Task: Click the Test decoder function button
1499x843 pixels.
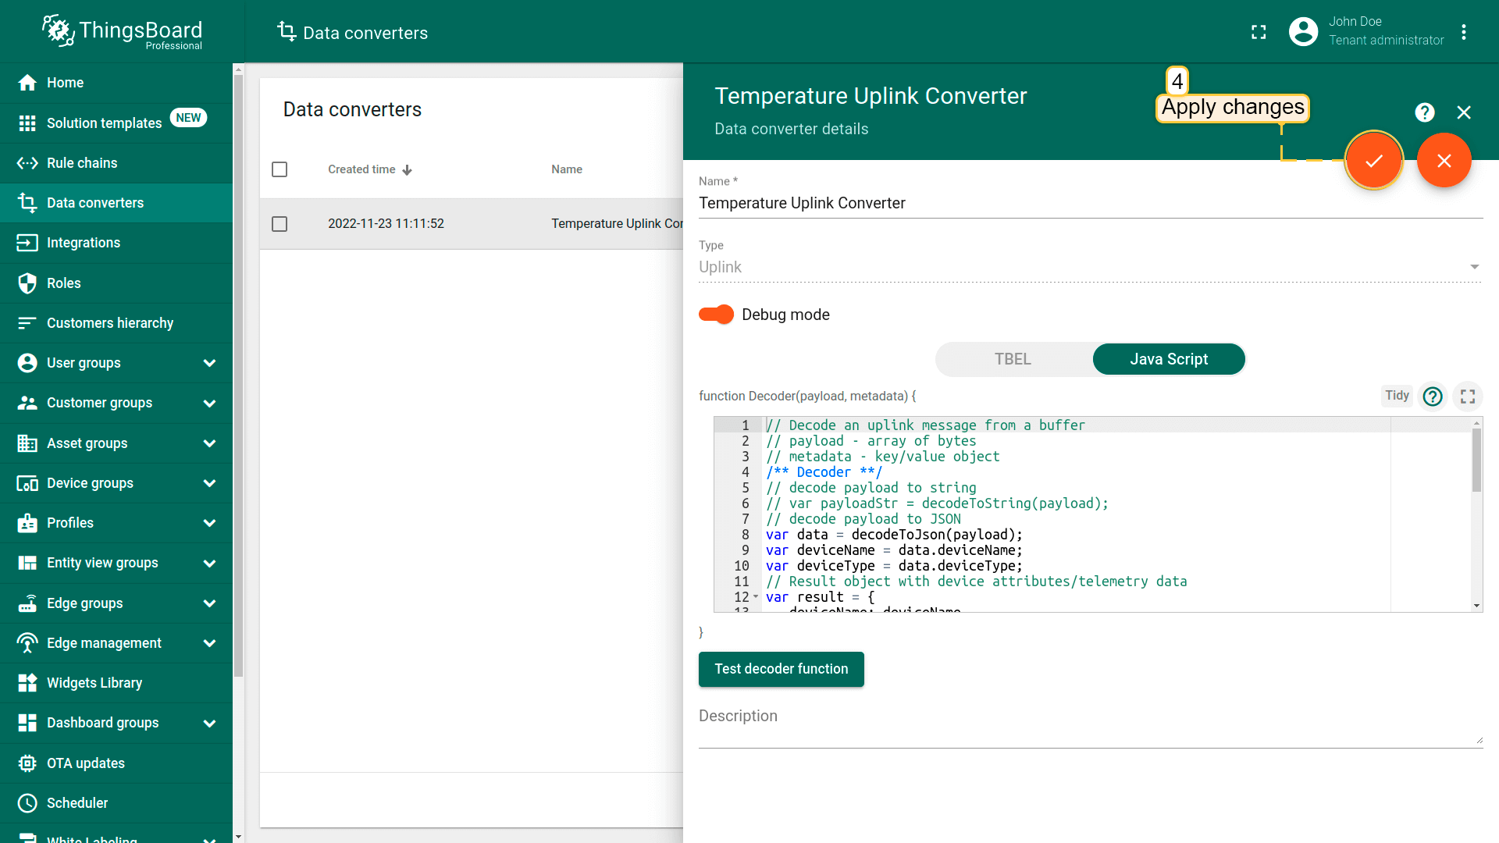Action: click(x=781, y=669)
